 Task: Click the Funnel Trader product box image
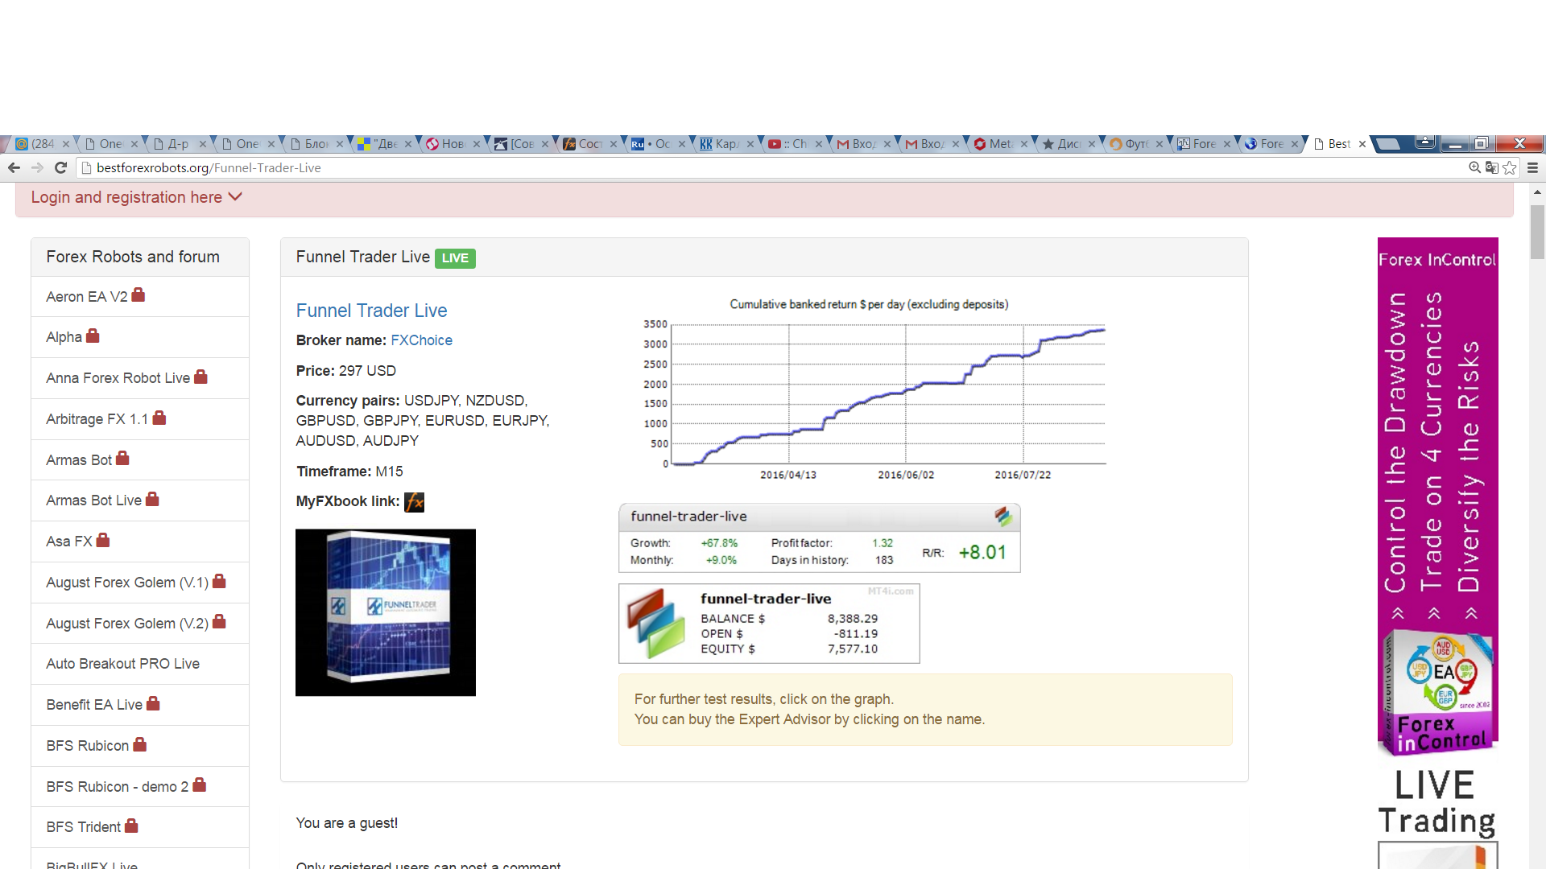pos(386,612)
